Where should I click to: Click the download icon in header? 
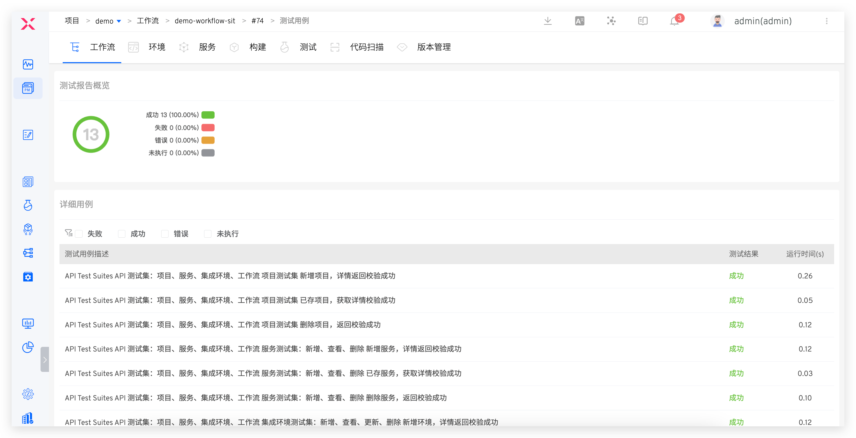pyautogui.click(x=548, y=21)
